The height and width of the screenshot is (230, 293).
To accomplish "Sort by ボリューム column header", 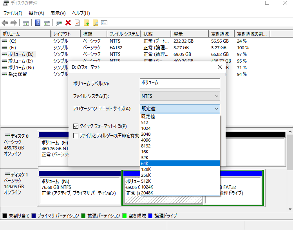I will pyautogui.click(x=25, y=34).
